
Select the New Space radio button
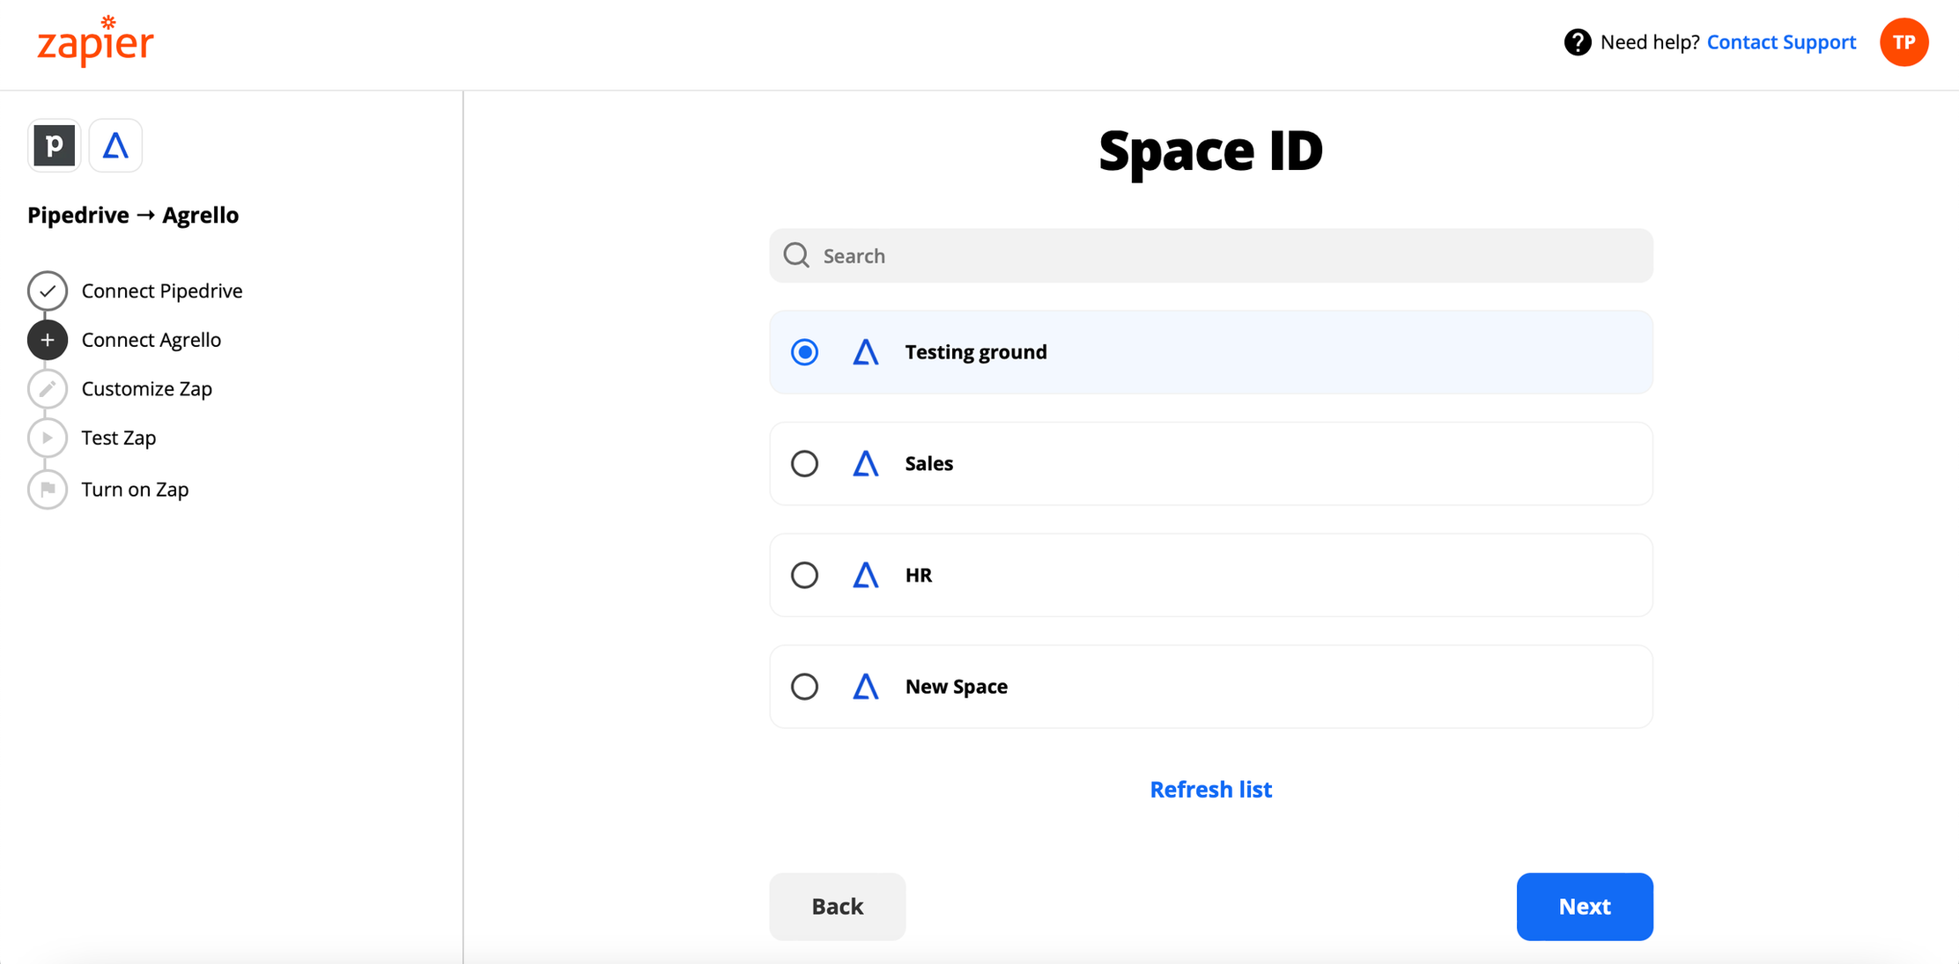tap(804, 687)
